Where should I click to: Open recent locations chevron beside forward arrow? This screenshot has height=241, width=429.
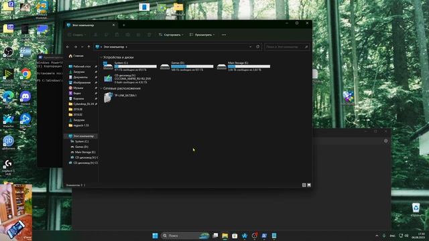[x=82, y=47]
